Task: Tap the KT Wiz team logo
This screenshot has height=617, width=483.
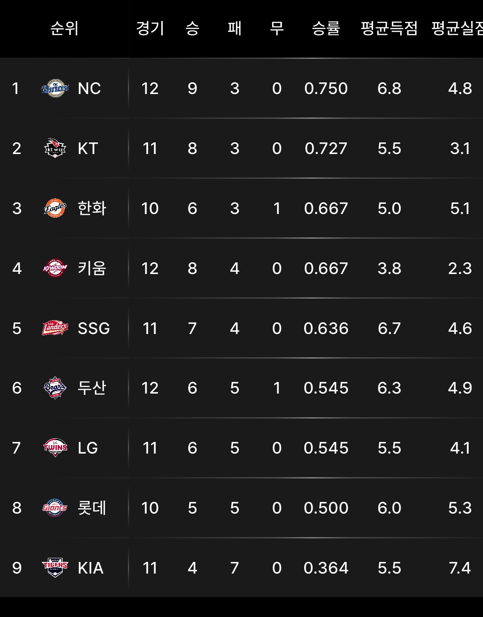Action: tap(55, 148)
